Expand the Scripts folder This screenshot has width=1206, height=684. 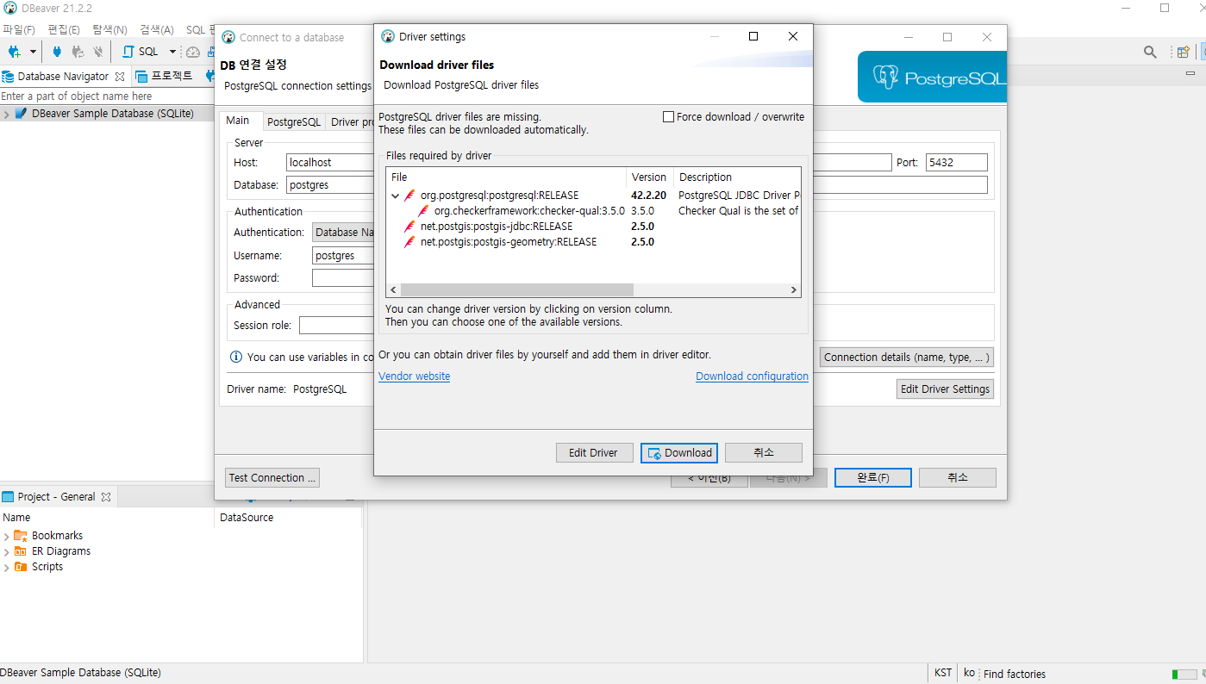pos(7,567)
